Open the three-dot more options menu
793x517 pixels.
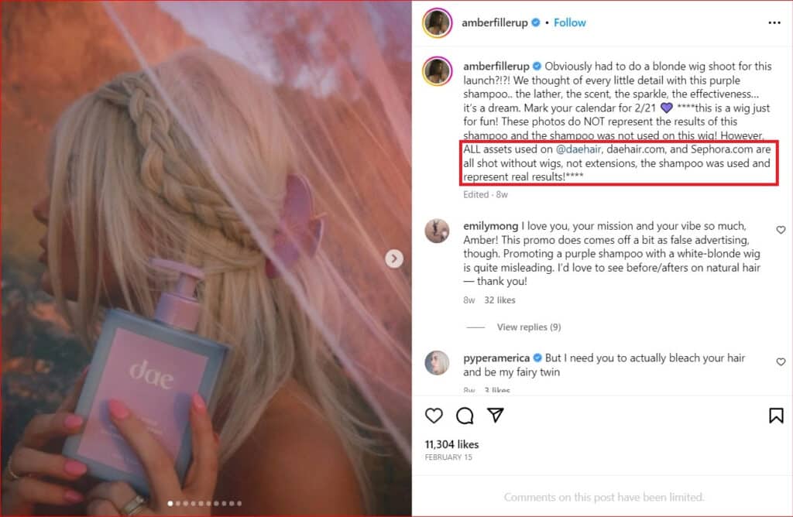(774, 22)
